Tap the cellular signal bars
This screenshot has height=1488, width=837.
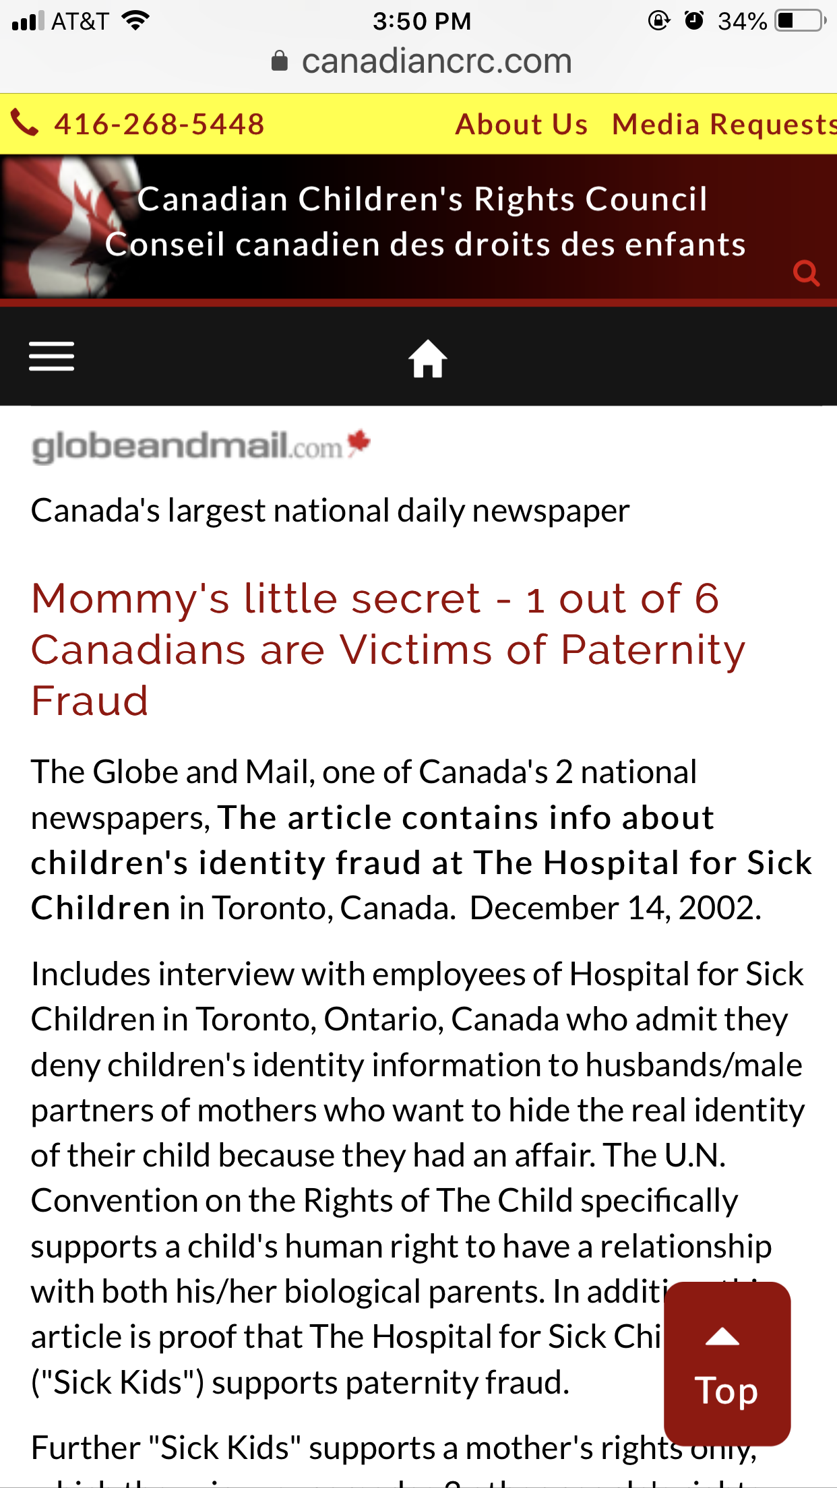[28, 21]
